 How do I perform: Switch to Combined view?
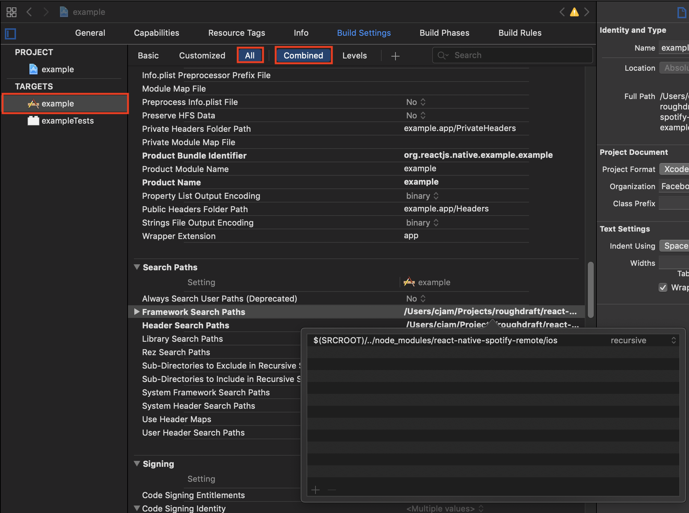pyautogui.click(x=304, y=55)
